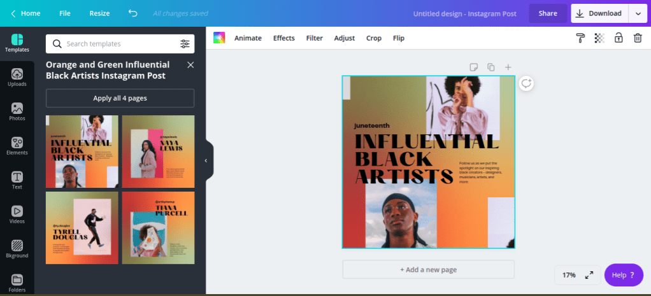Open the File menu
Screen dimensions: 651x296
click(x=65, y=13)
